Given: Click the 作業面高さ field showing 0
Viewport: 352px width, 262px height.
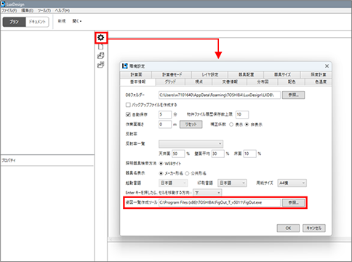Looking at the screenshot, I should pyautogui.click(x=165, y=124).
